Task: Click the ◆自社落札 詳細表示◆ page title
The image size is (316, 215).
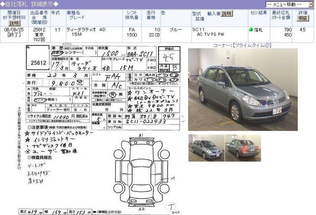Action: [x=29, y=4]
